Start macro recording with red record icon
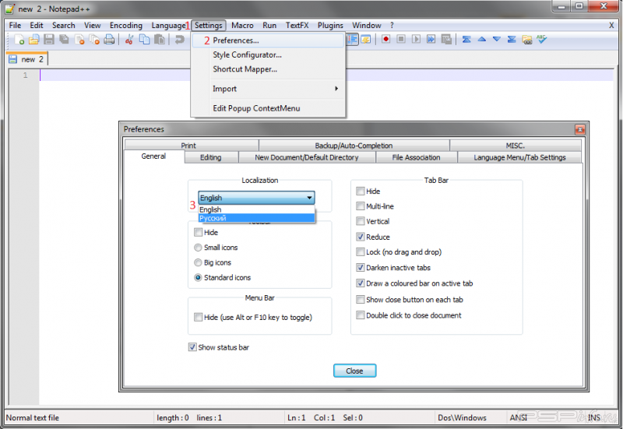This screenshot has height=429, width=623. (385, 40)
